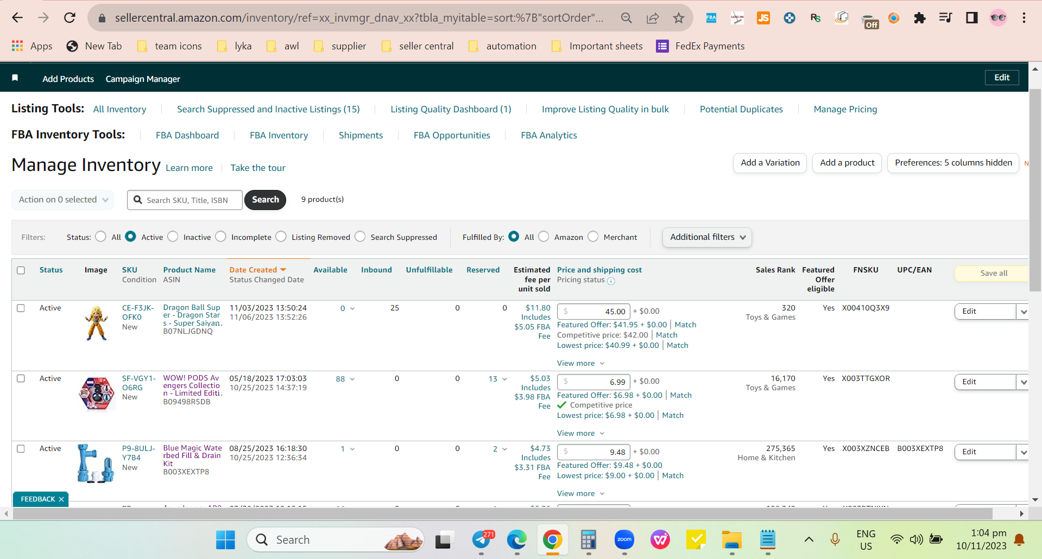This screenshot has width=1042, height=559.
Task: Open Campaign Manager in the top bar
Action: tap(143, 79)
